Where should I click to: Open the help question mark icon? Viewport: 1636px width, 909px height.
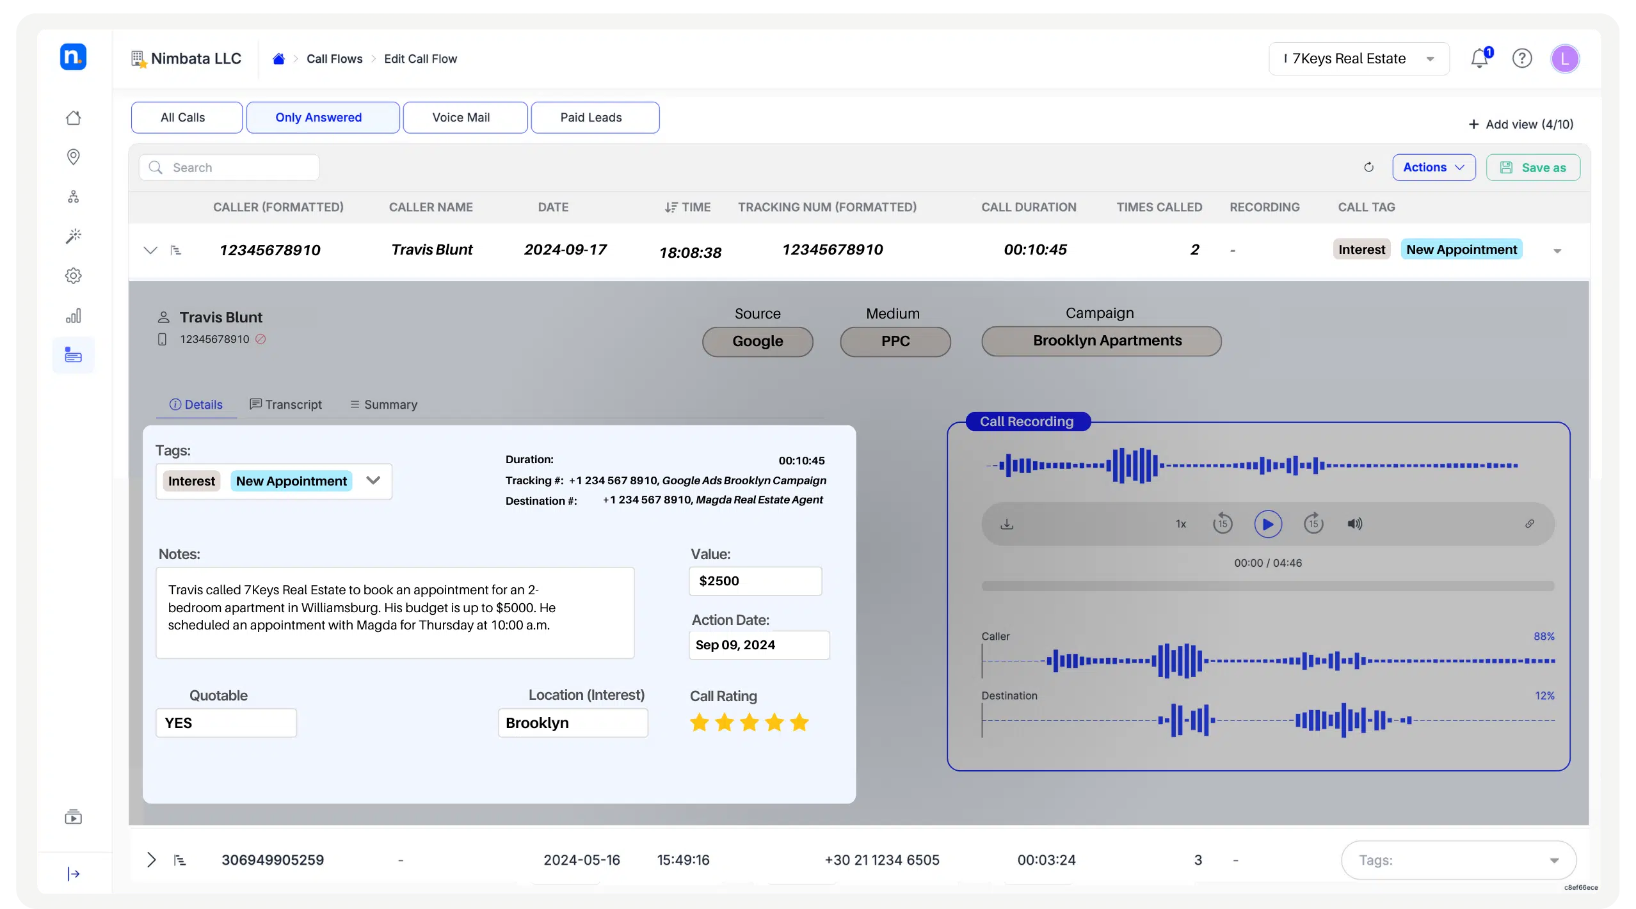[1521, 59]
